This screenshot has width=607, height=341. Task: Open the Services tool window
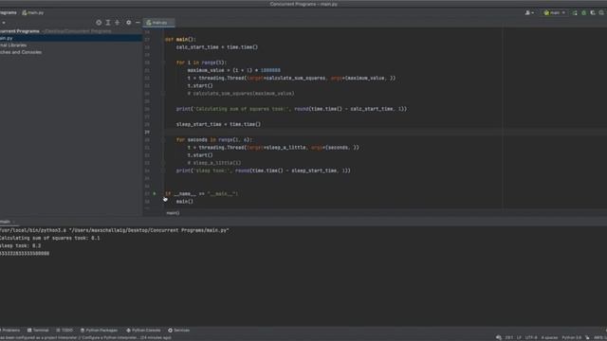[x=179, y=331]
